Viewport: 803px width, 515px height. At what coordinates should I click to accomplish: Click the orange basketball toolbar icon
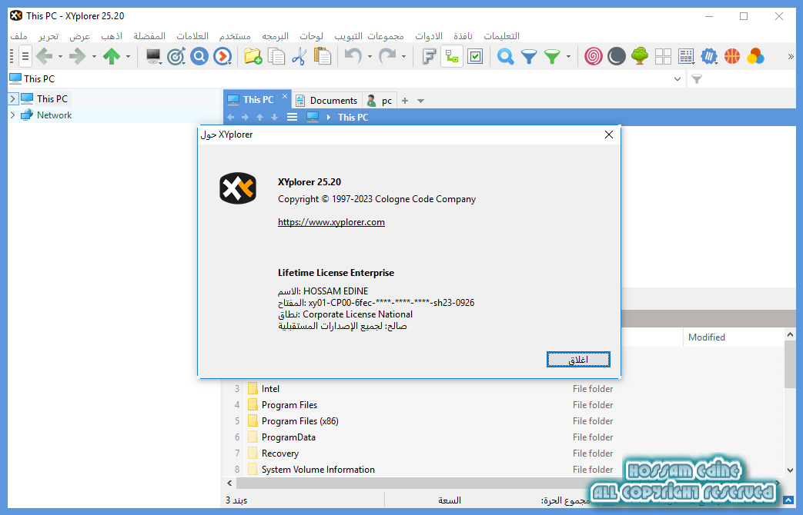(732, 56)
